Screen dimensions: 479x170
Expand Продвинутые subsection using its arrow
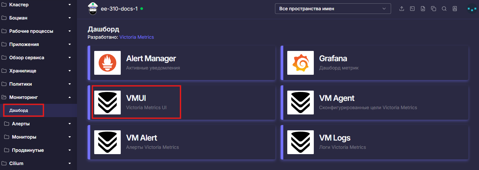coord(70,150)
